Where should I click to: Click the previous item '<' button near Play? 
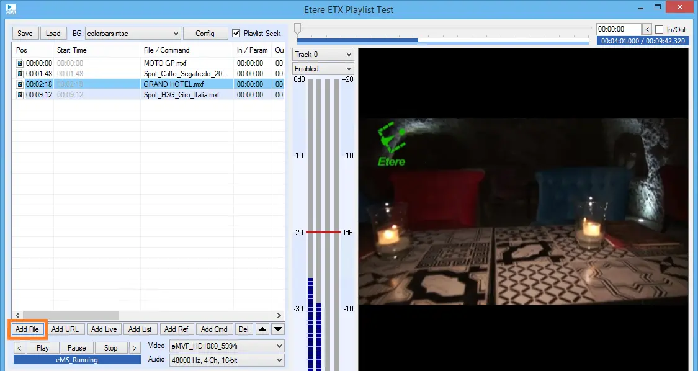tap(19, 348)
